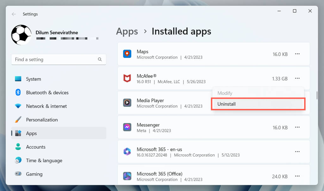This screenshot has height=191, width=324.
Task: Click version 16.0.16327.20248 text
Action: tap(152, 155)
